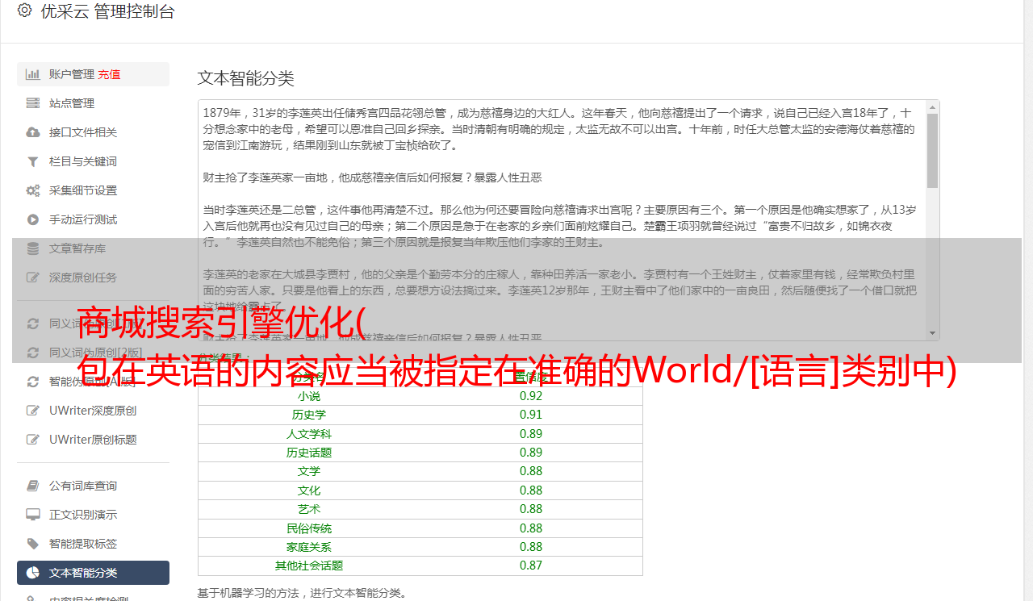The image size is (1033, 601).
Task: Open UWriter深度原创 in the sidebar
Action: click(x=93, y=411)
